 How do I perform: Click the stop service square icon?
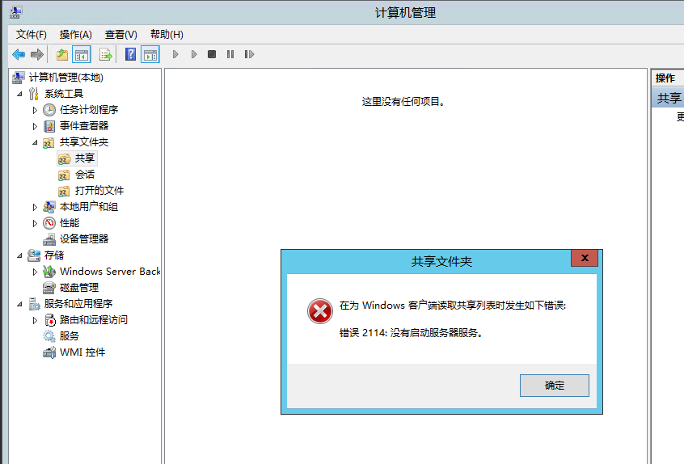click(212, 54)
